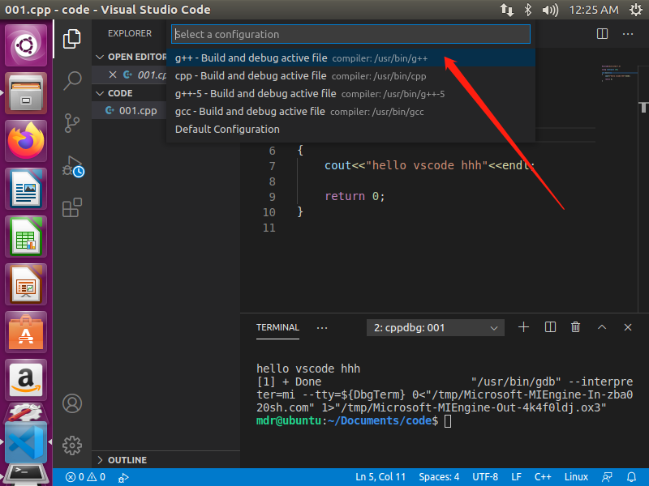The width and height of the screenshot is (649, 486).
Task: Select g++ Build and debug active file
Action: (x=350, y=58)
